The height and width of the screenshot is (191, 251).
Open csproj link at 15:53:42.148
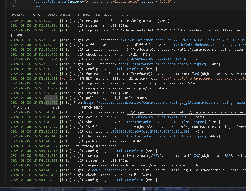pyautogui.click(x=163, y=136)
